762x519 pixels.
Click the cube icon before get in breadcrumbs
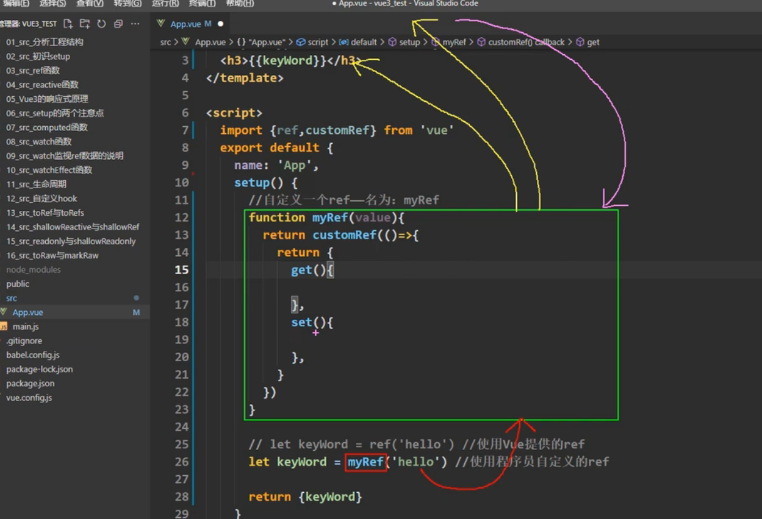(580, 42)
